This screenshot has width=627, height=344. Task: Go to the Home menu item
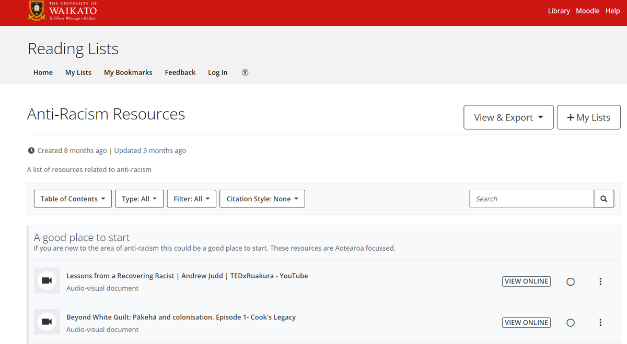point(43,72)
